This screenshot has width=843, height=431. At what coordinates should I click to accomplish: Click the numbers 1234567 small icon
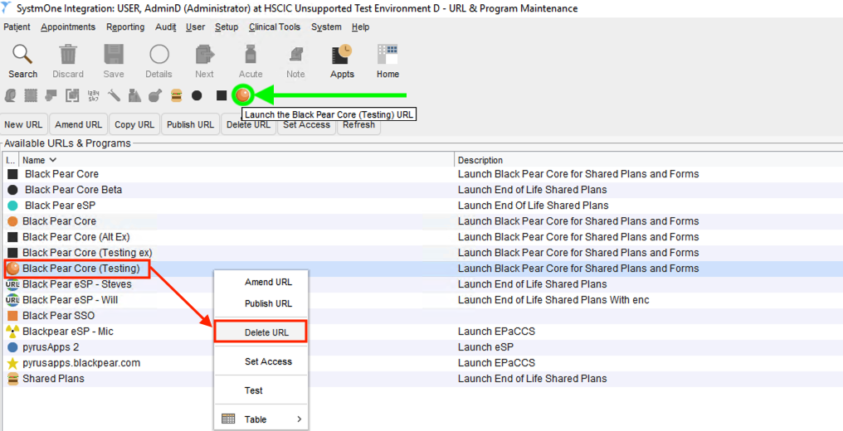point(92,95)
